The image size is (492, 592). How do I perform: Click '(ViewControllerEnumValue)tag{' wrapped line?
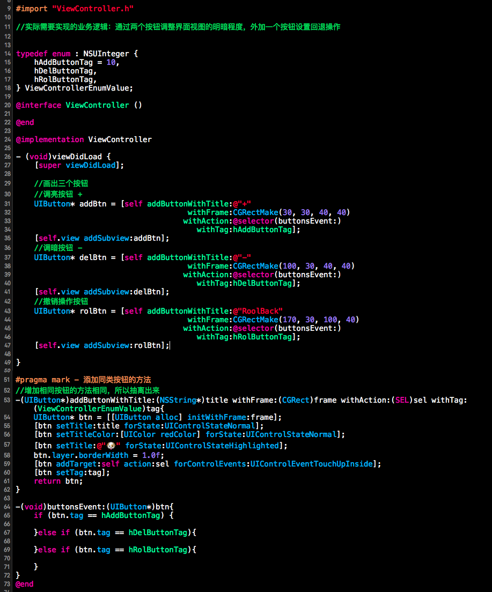(x=99, y=409)
